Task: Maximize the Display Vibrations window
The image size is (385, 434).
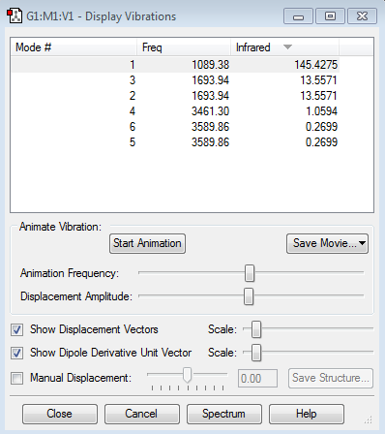Action: (x=330, y=16)
